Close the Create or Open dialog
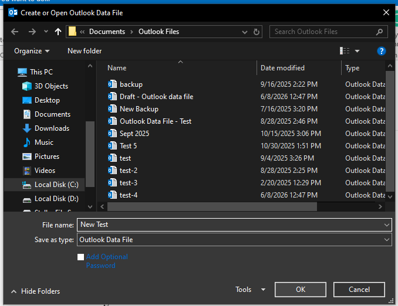 click(x=386, y=12)
